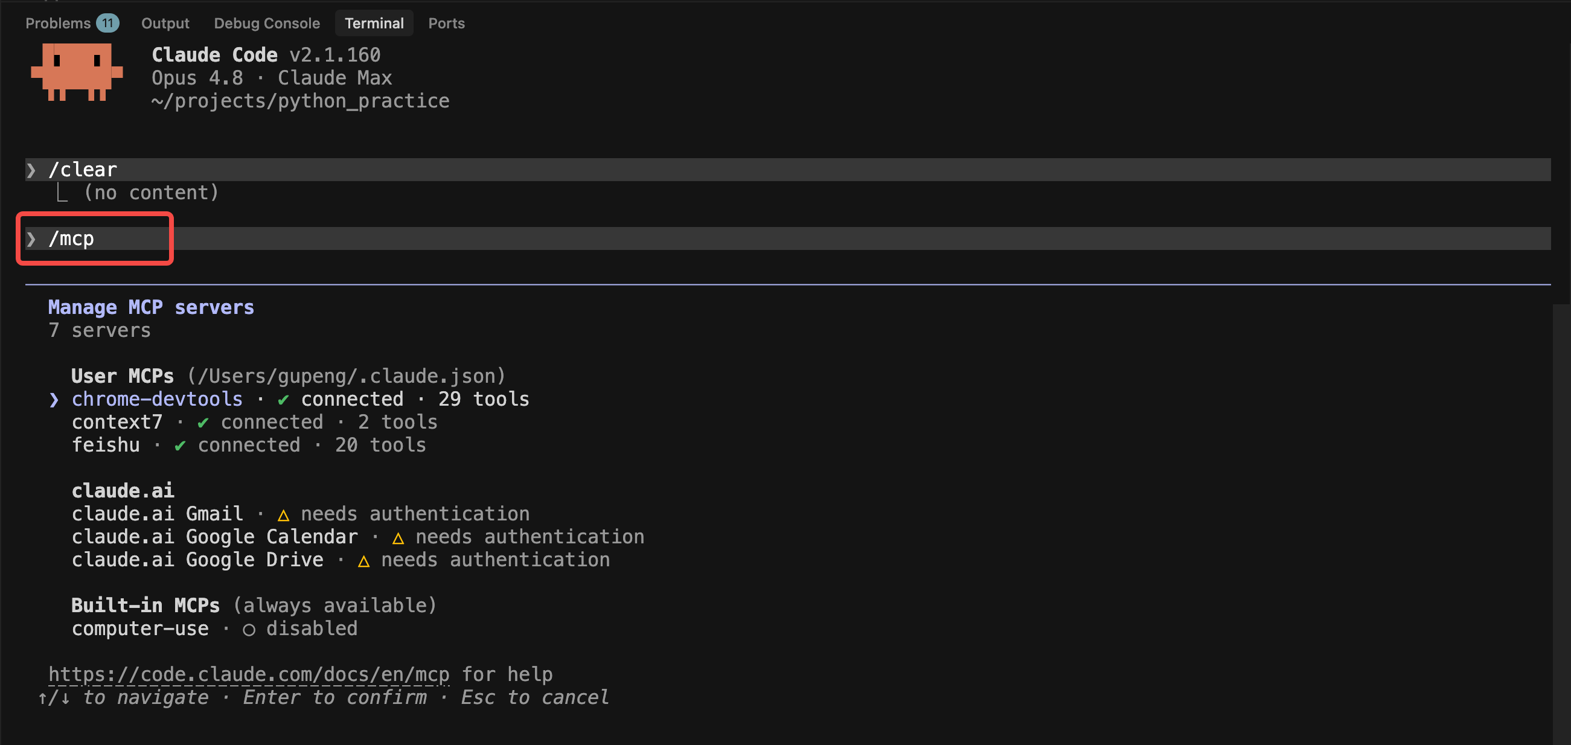This screenshot has height=745, width=1571.
Task: Click the terminal panel vertical scrollbar
Action: point(1561,524)
